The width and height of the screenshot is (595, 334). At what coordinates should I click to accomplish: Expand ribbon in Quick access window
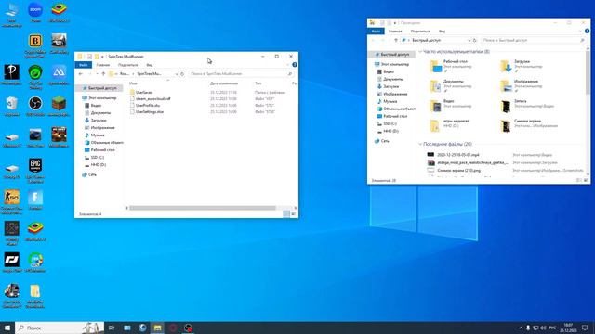coord(580,31)
